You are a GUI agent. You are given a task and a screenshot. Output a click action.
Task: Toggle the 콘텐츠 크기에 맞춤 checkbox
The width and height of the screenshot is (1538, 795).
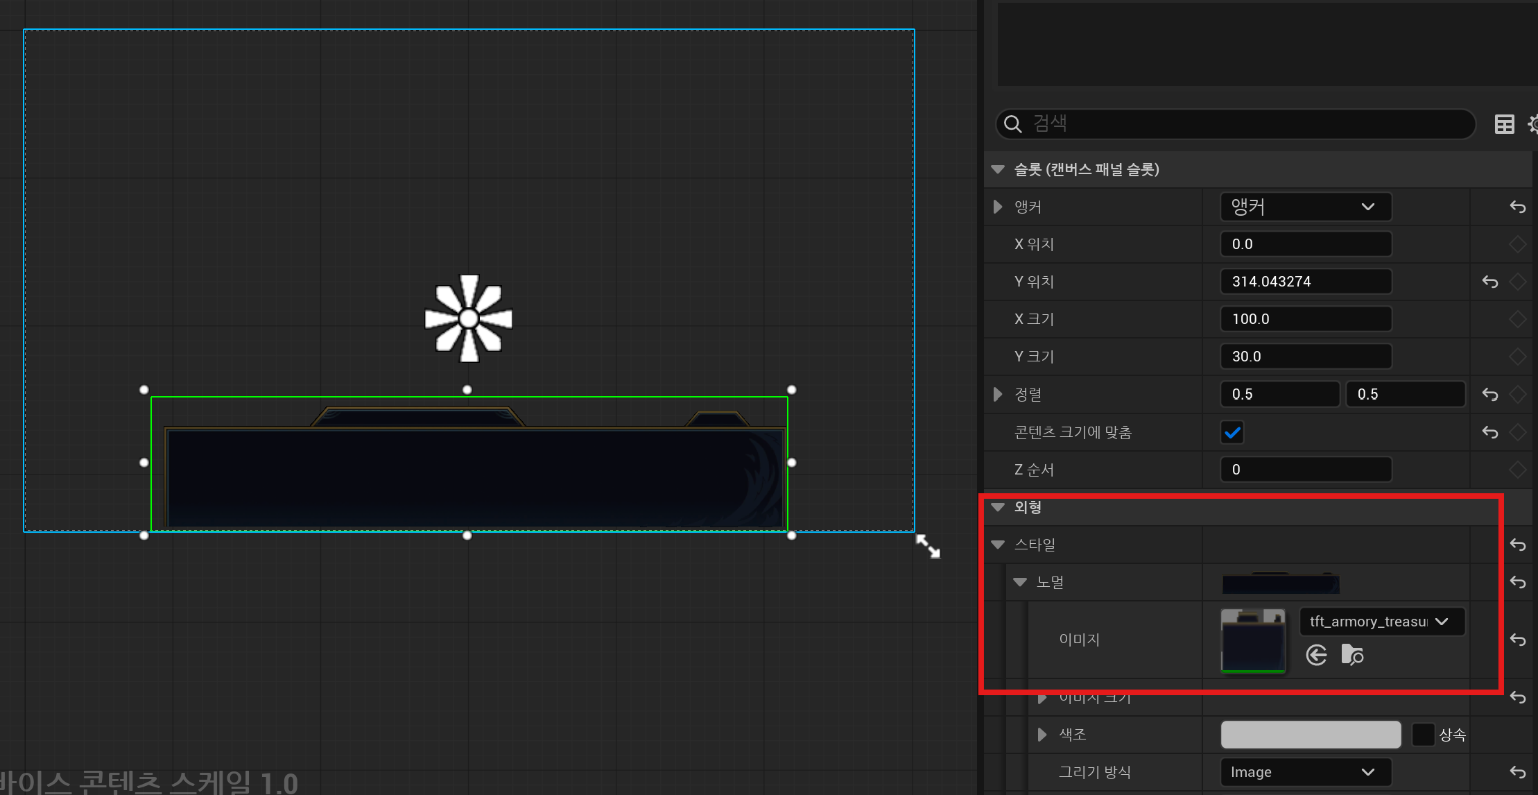pyautogui.click(x=1232, y=432)
